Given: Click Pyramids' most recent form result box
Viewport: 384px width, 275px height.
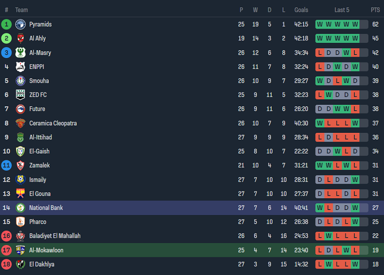Looking at the screenshot, I should pyautogui.click(x=355, y=24).
